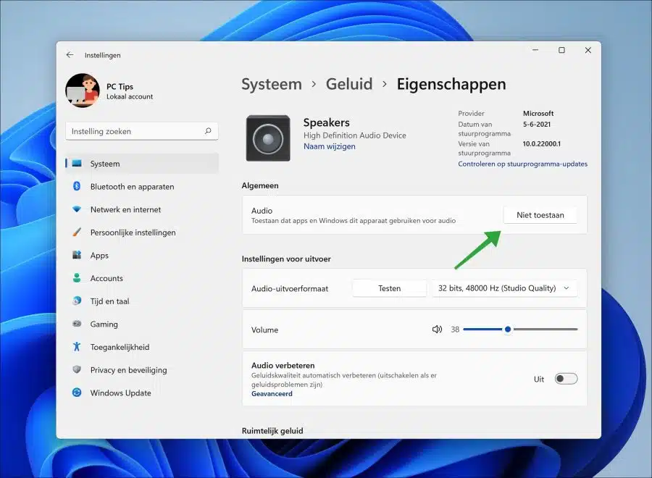Image resolution: width=652 pixels, height=478 pixels.
Task: Click the Persoonlijke instellingen brush icon
Action: pyautogui.click(x=77, y=232)
